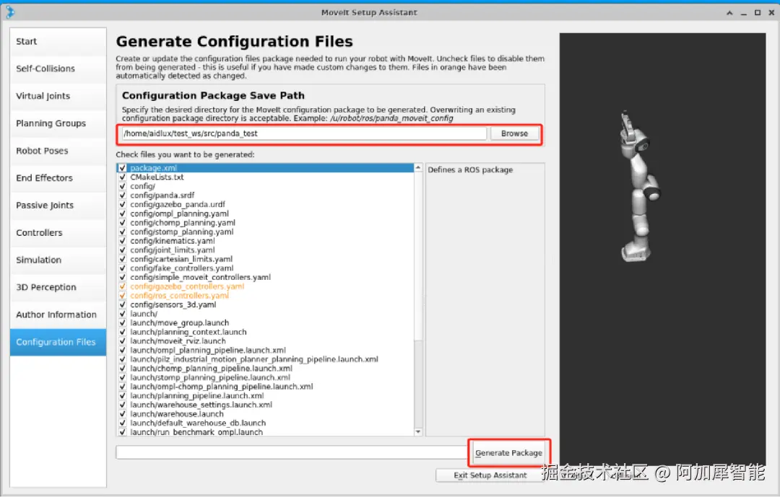Select the End Effectors step
780x497 pixels.
pyautogui.click(x=58, y=178)
